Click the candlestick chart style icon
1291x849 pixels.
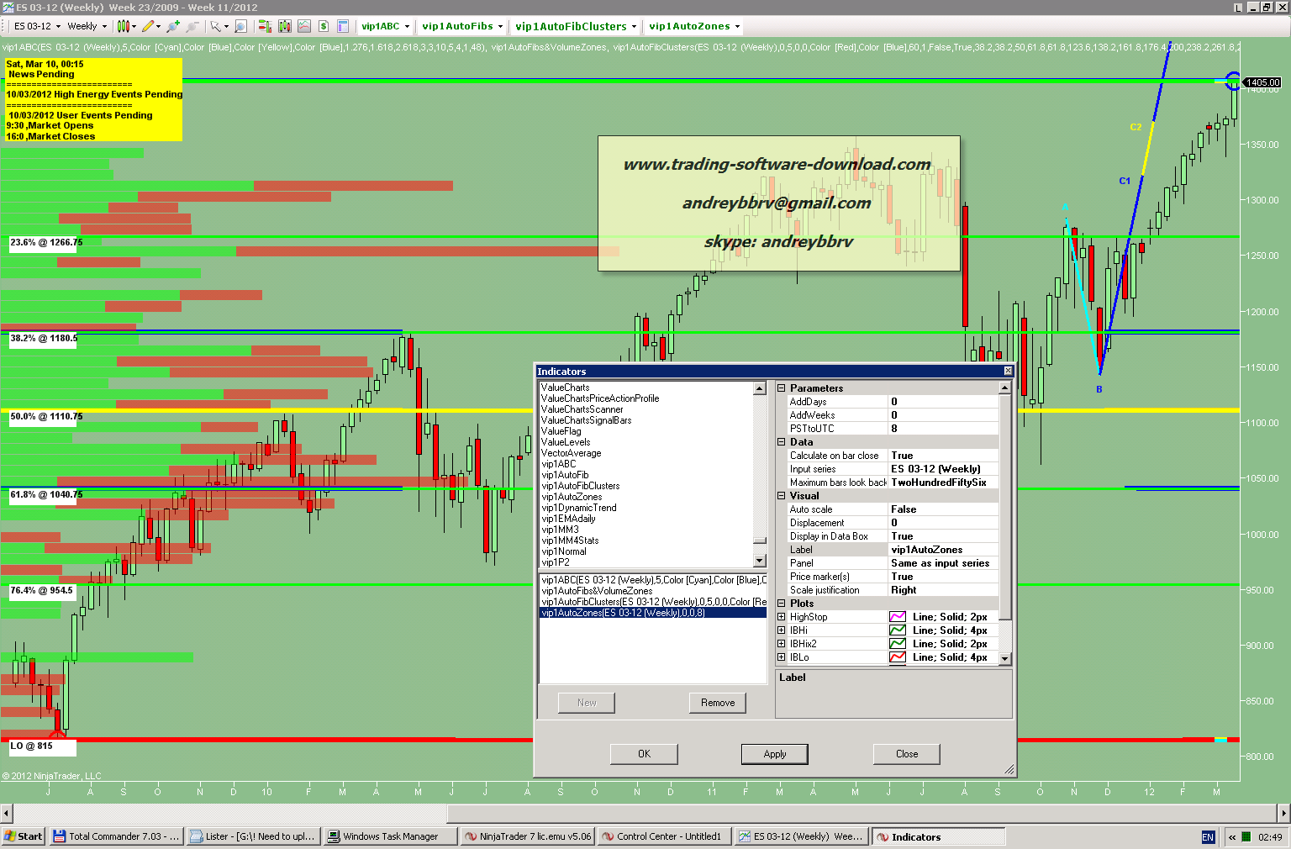123,26
